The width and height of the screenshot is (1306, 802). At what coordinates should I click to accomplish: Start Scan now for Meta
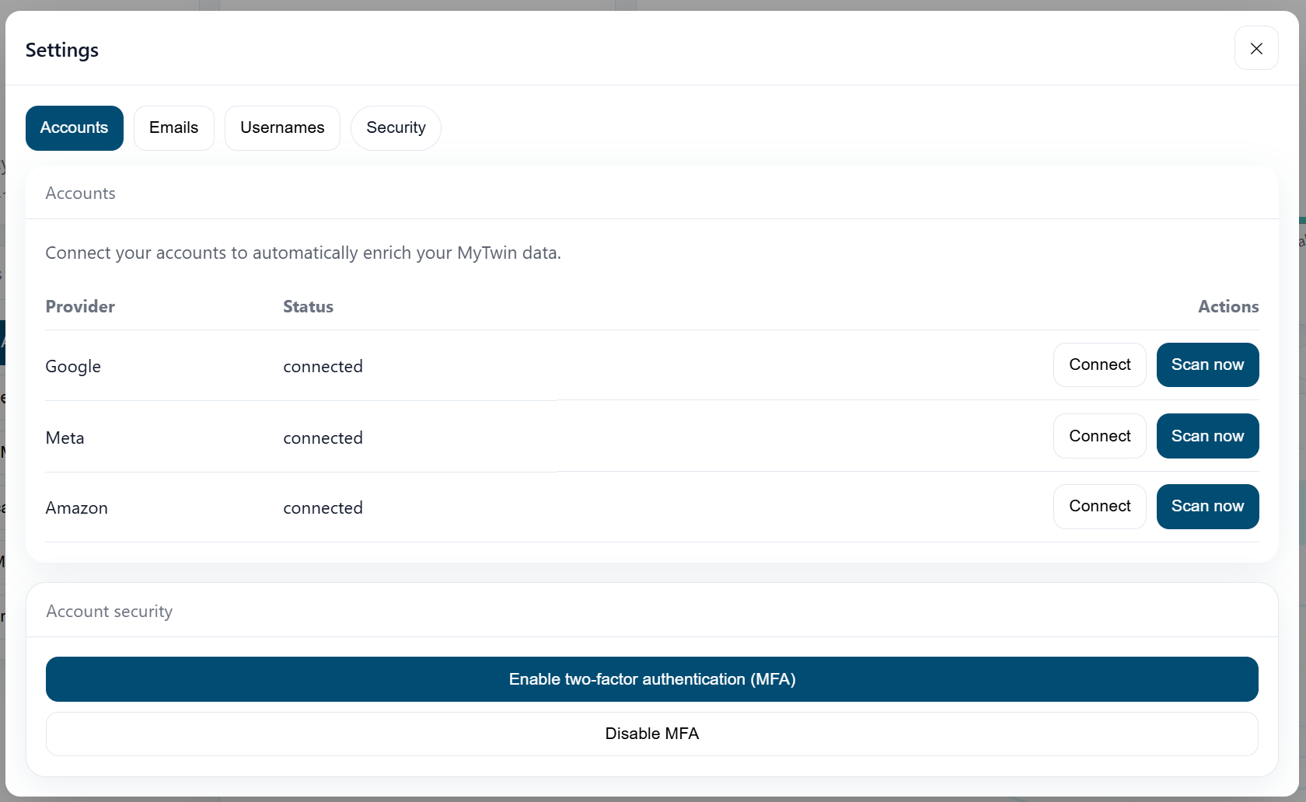coord(1207,436)
